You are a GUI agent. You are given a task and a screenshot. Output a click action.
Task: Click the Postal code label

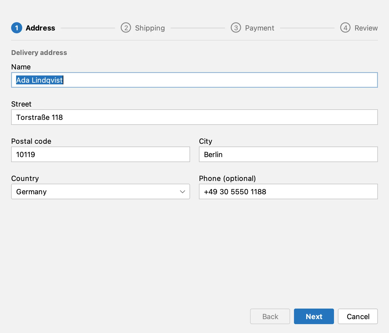[x=31, y=141]
